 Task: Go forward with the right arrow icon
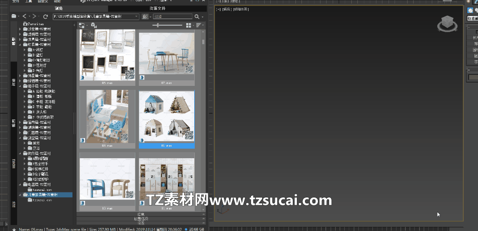[x=34, y=16]
